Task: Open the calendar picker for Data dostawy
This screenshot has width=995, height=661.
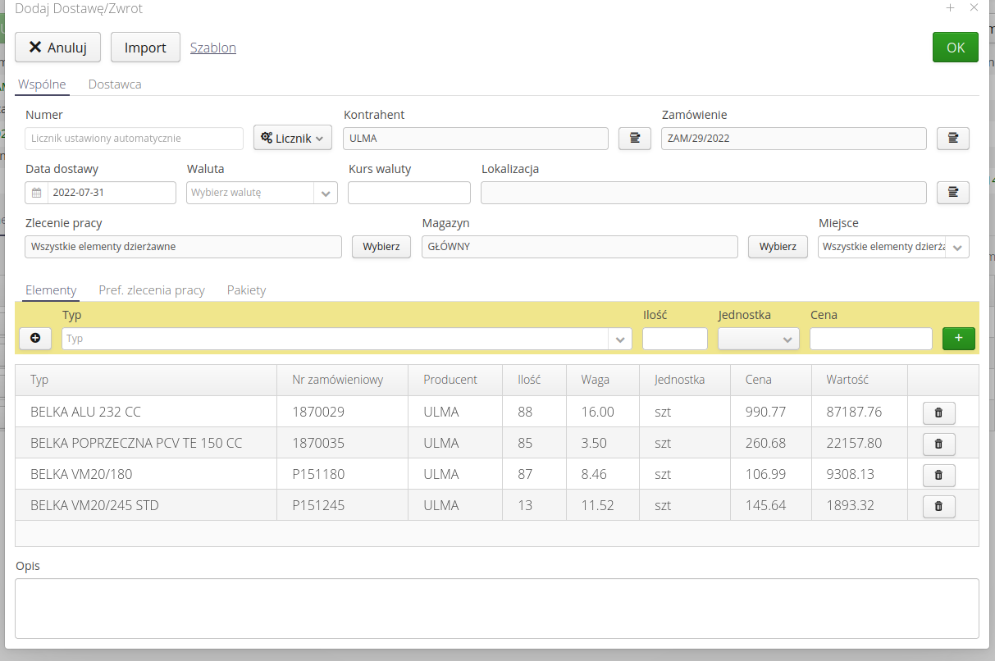Action: click(36, 192)
